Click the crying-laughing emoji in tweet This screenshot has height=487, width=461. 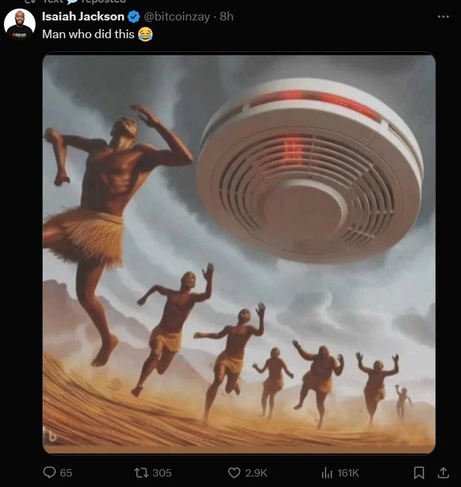click(x=145, y=34)
